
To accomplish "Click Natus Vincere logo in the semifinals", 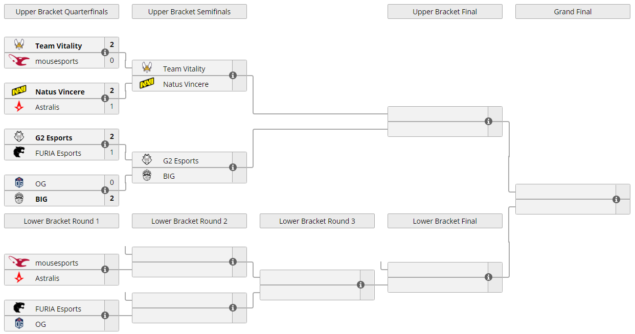I will (x=147, y=84).
